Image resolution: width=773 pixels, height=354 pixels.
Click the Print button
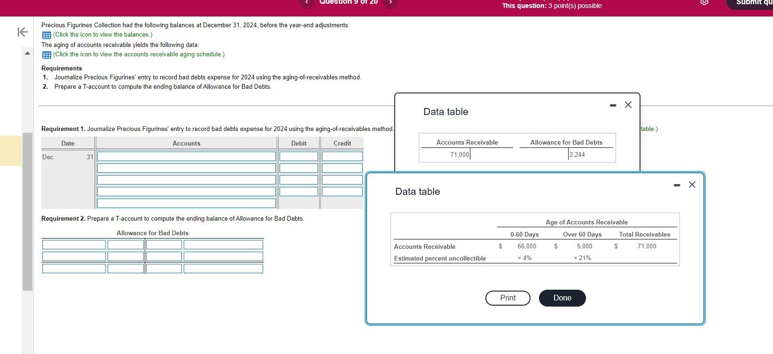(x=508, y=298)
